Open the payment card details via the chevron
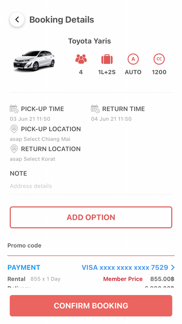 173,267
